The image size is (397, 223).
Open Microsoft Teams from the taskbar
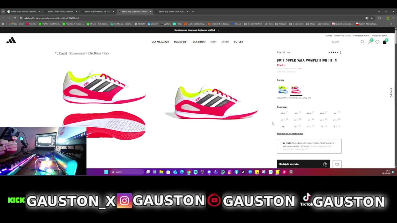216,172
